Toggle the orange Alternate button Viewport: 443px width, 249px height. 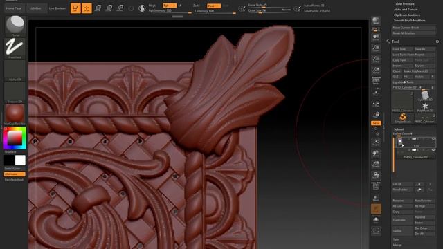[15, 174]
